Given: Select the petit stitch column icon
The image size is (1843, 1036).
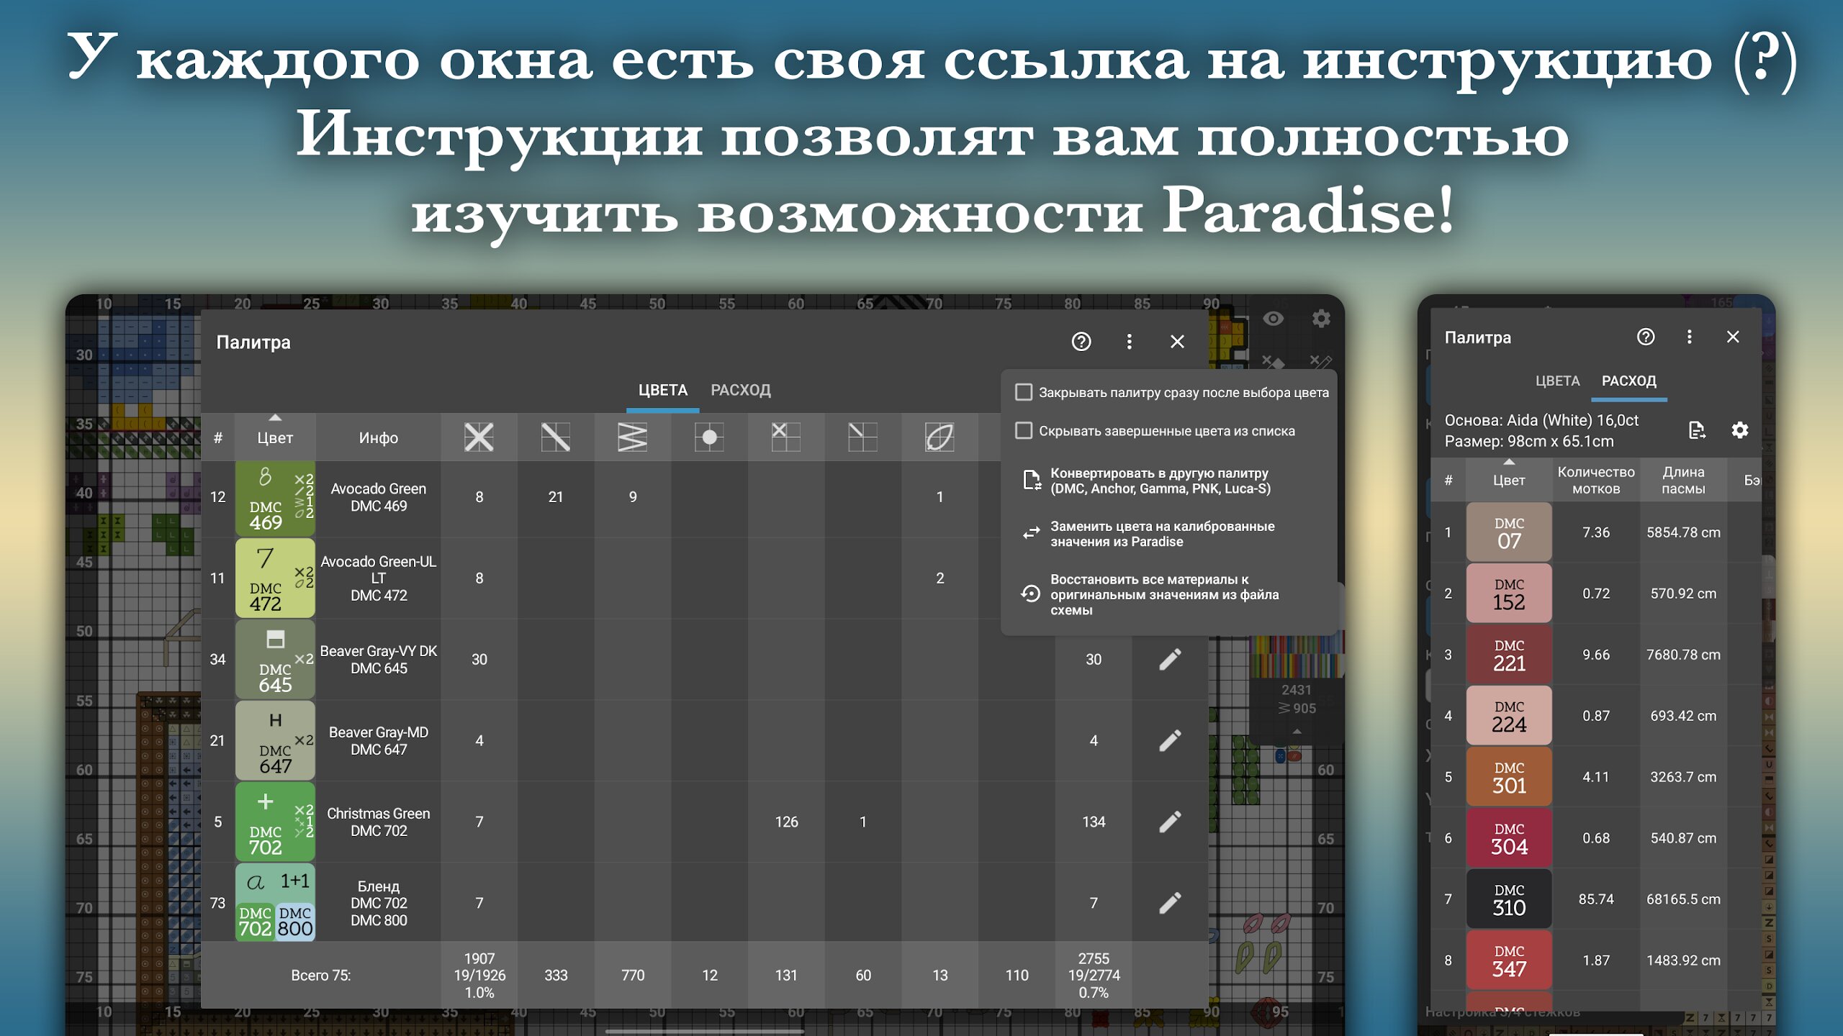Looking at the screenshot, I should (786, 437).
